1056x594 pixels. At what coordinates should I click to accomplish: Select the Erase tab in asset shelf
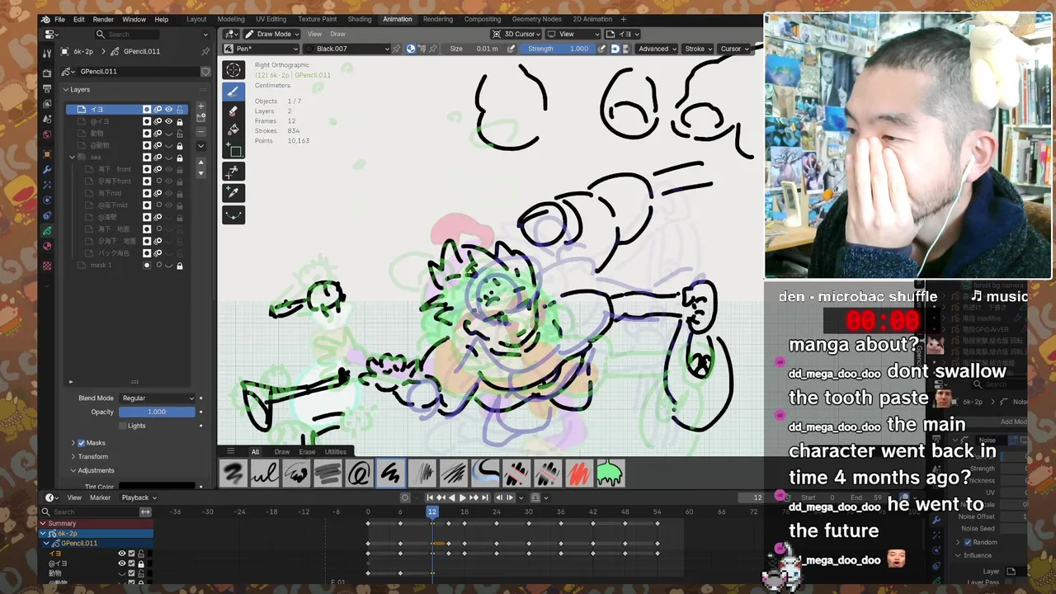click(x=307, y=451)
